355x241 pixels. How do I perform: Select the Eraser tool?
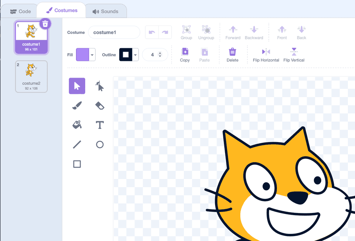(100, 105)
